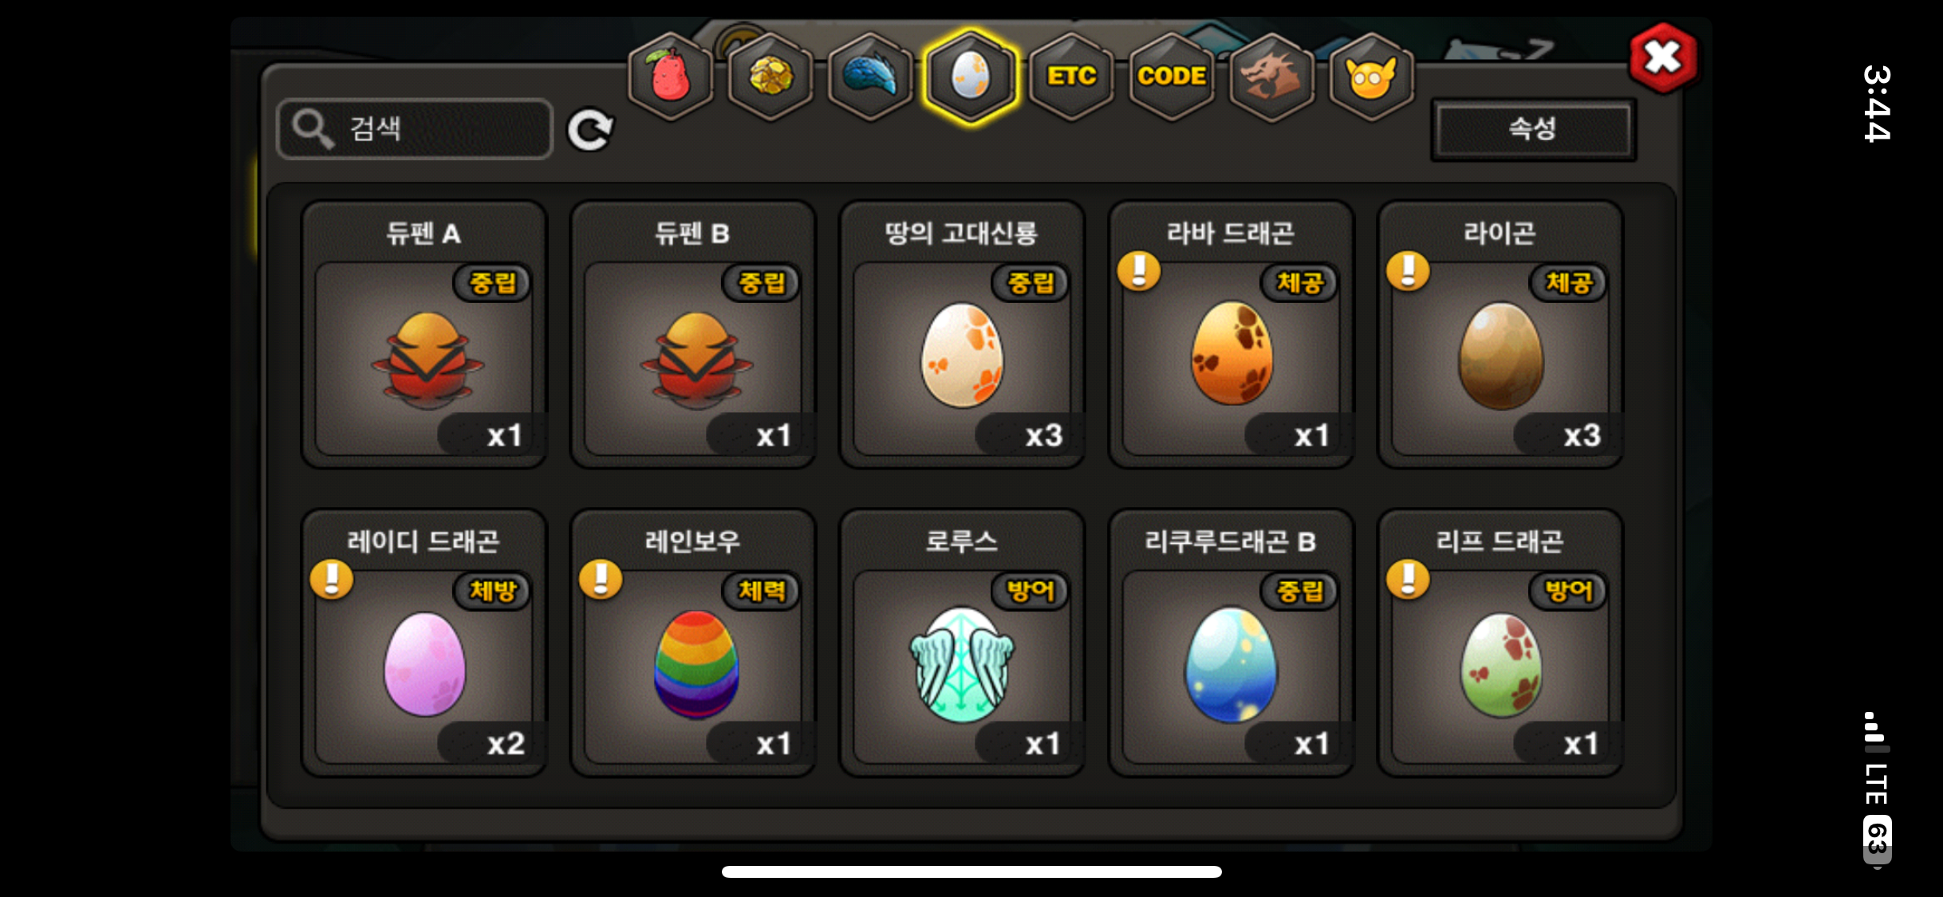Open the red fruit food category tab
Screen dimensions: 1943x897
(x=670, y=77)
